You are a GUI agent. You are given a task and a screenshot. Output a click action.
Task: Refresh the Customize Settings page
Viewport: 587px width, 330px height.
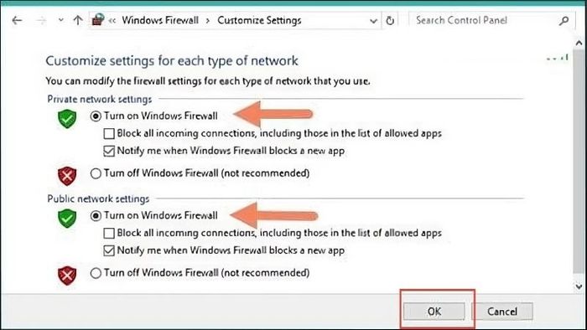(x=390, y=21)
